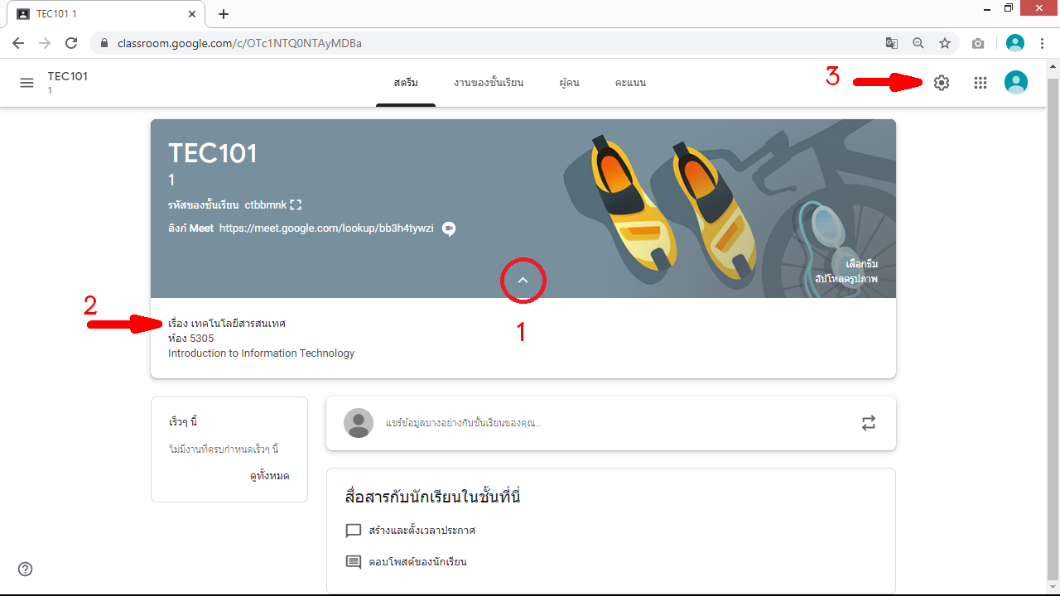Click the Meet link visibility icon
Screen dimensions: 1060x596
tap(449, 229)
